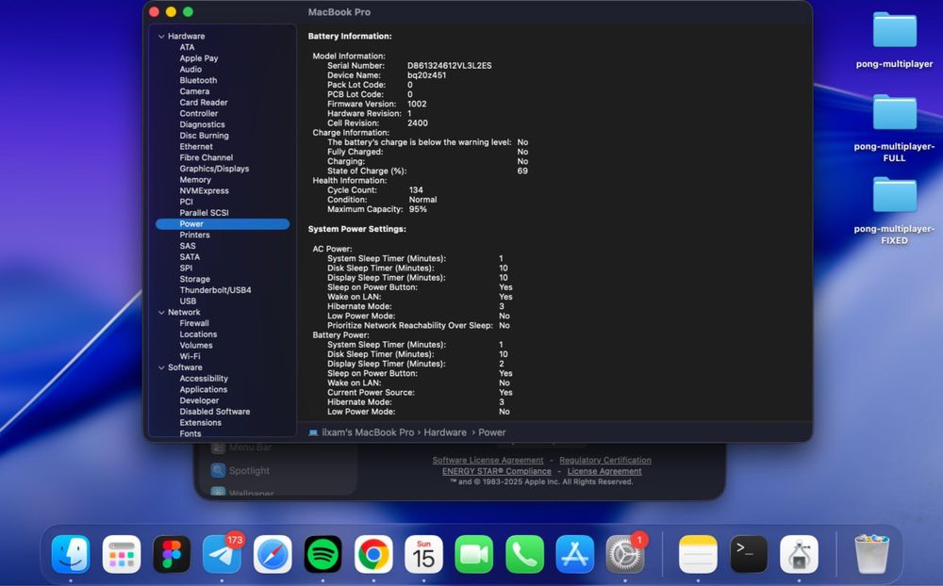This screenshot has width=943, height=586.
Task: Launch the Phone app in Dock
Action: point(524,554)
